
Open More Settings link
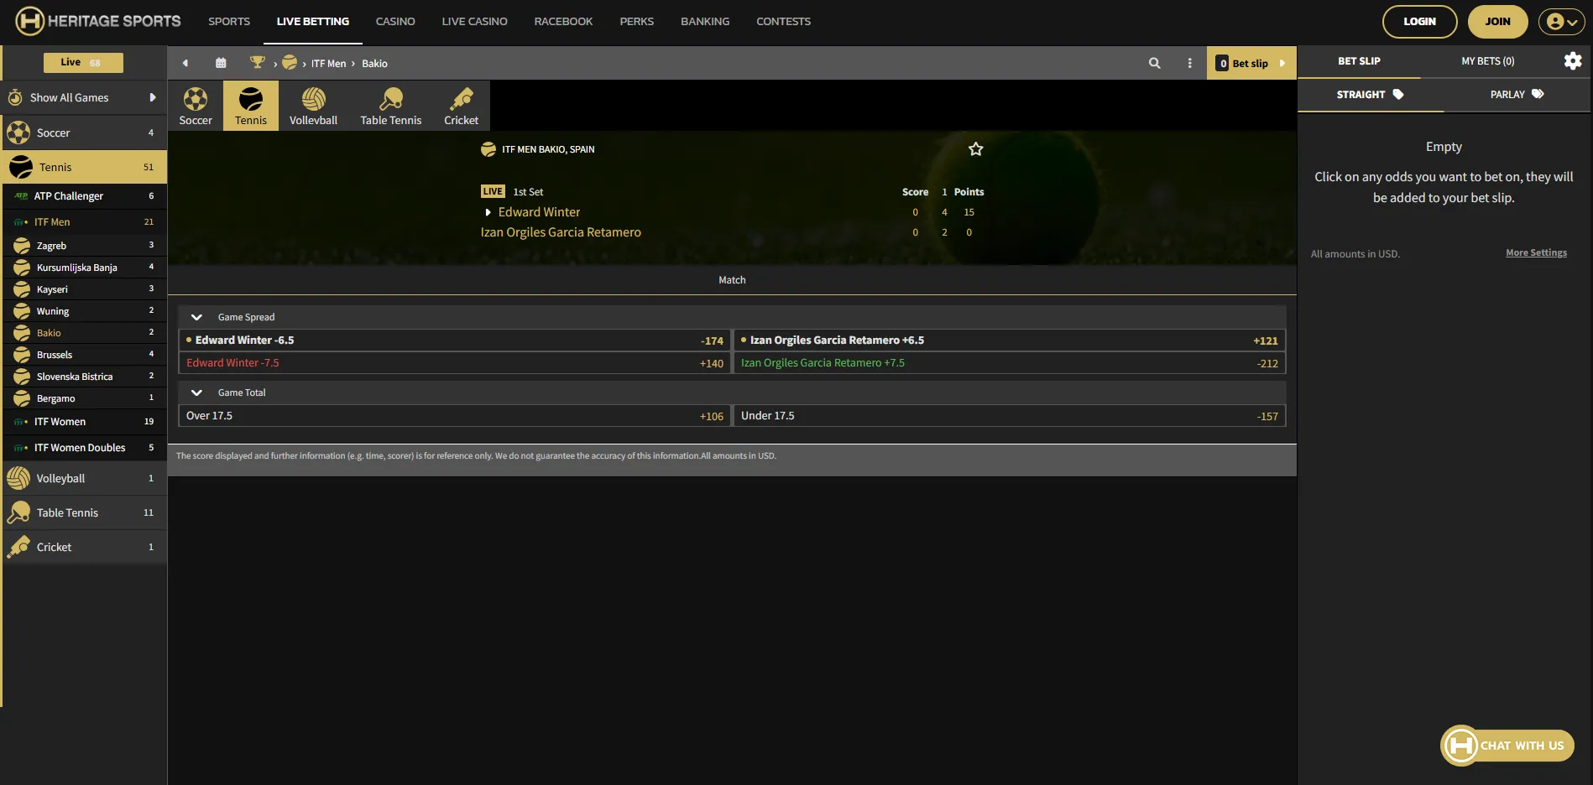(1536, 252)
